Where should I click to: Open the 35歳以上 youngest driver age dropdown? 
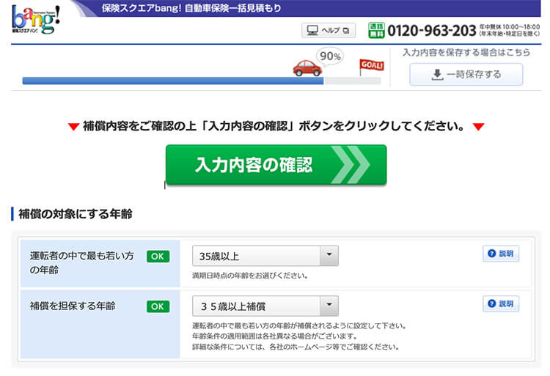(x=265, y=256)
